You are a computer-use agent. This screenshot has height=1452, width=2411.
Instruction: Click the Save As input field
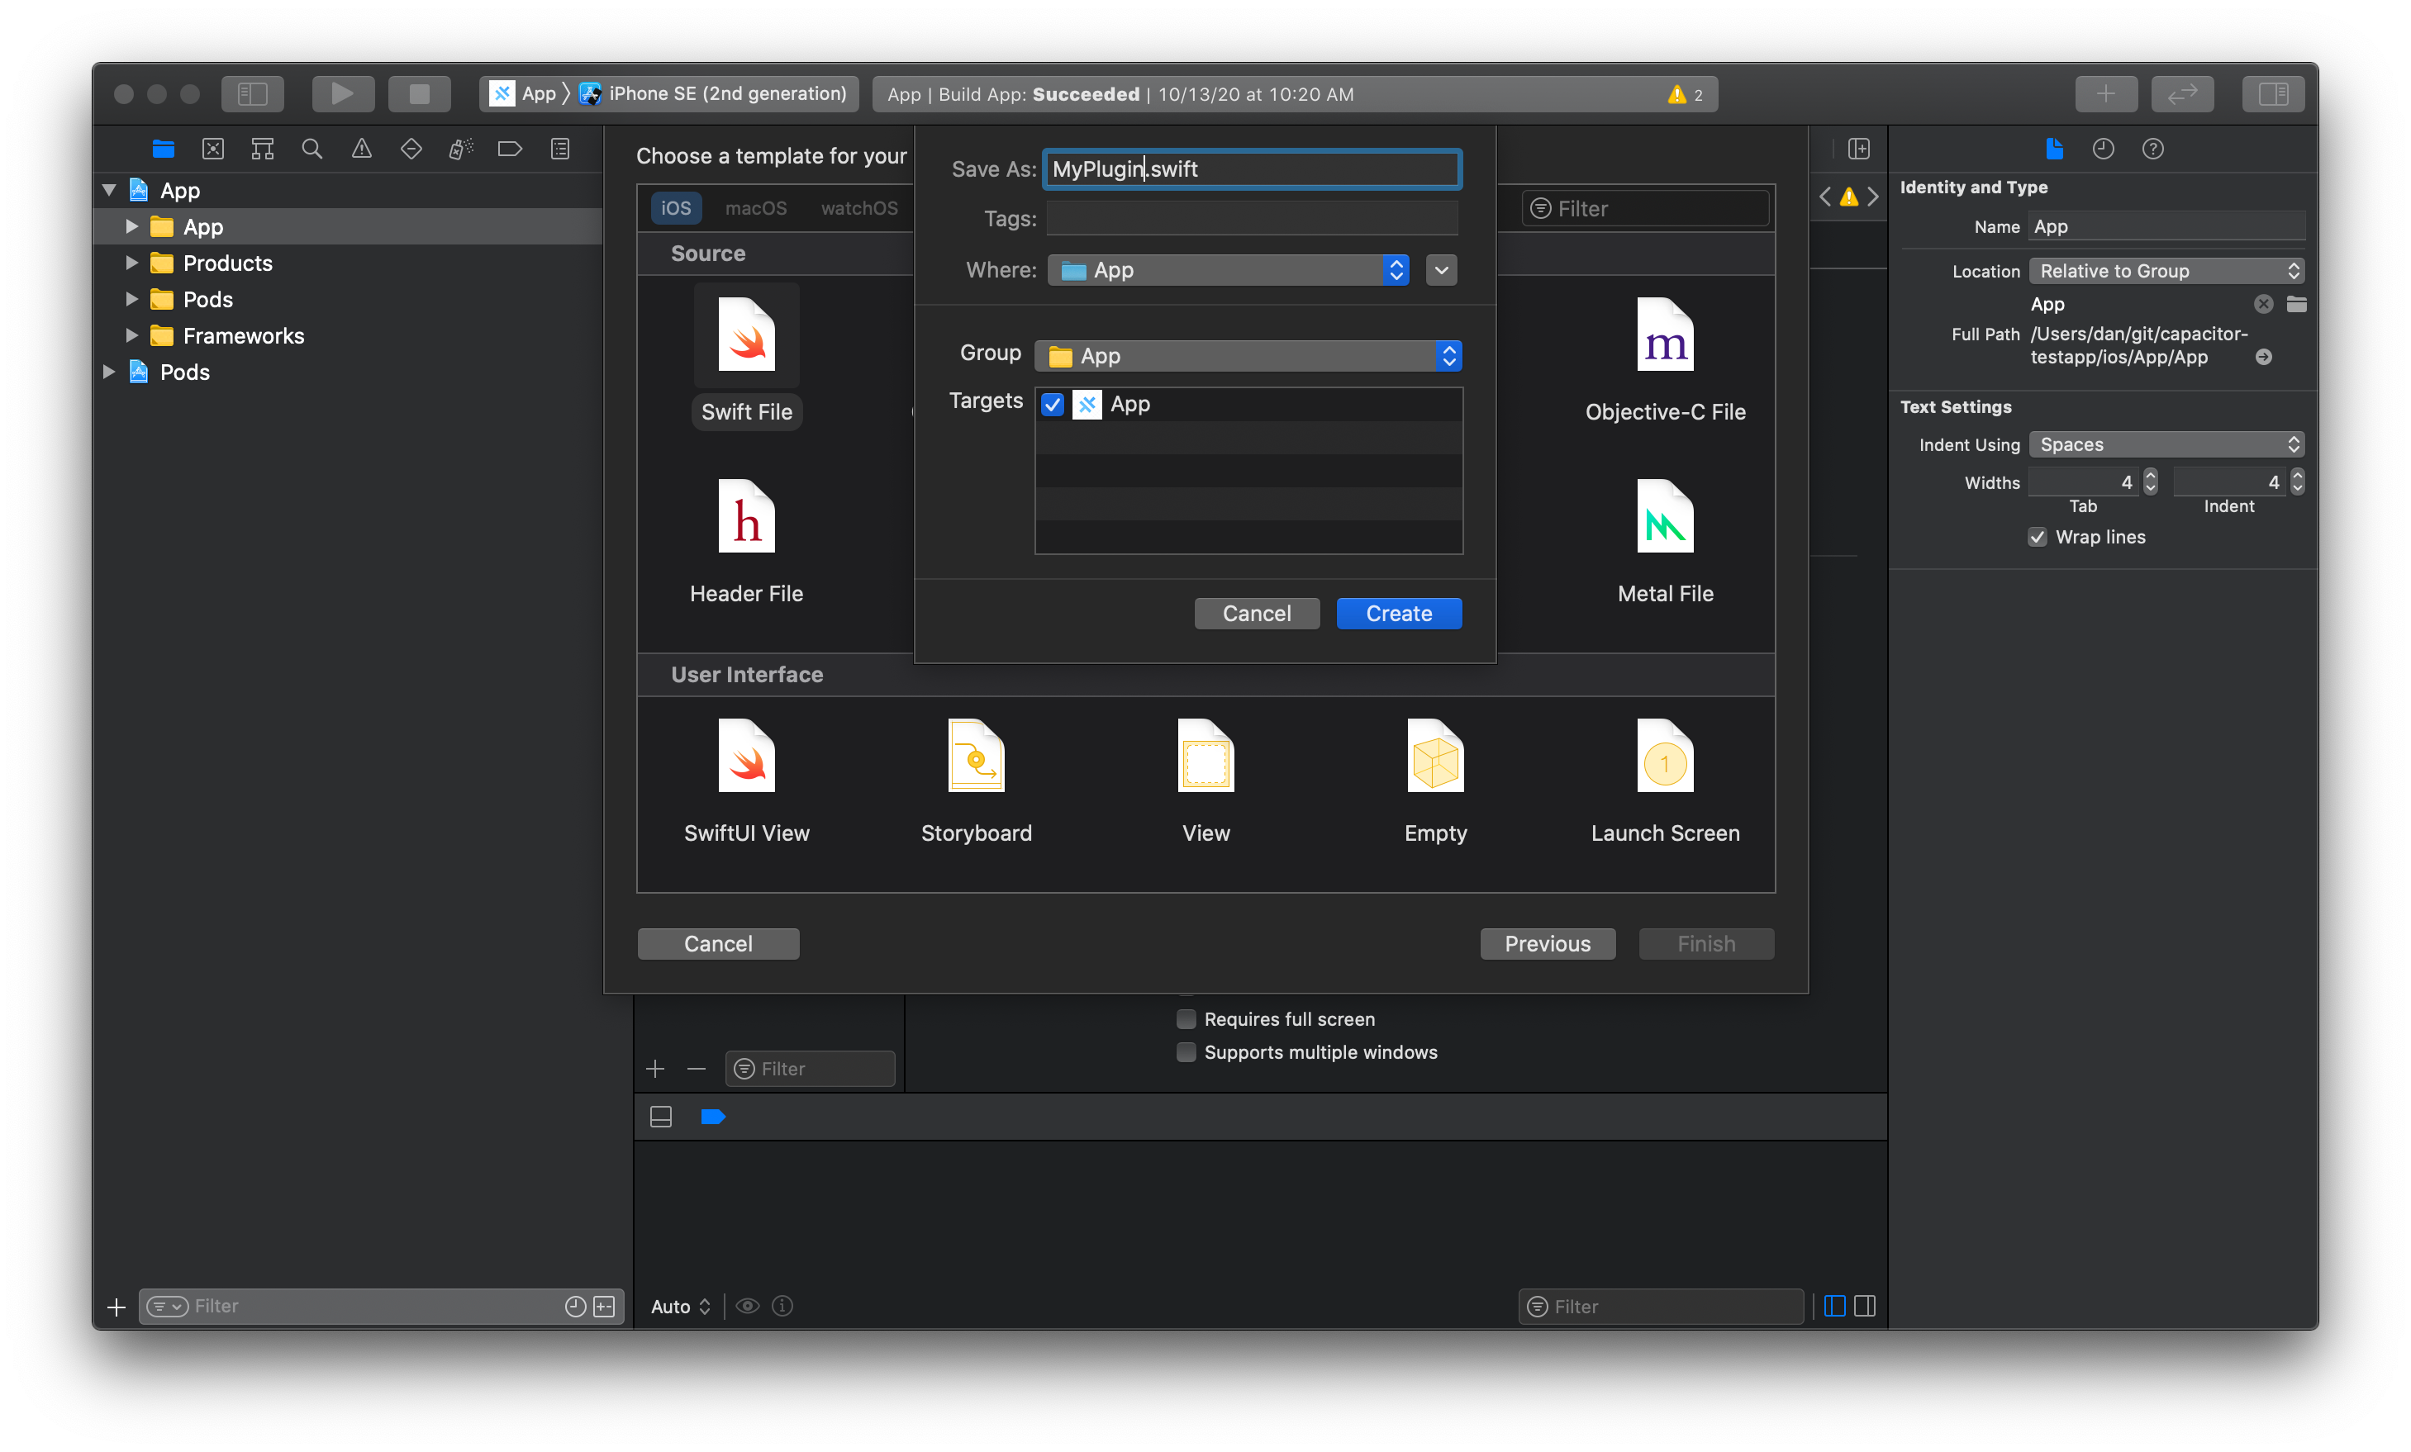[x=1252, y=168]
